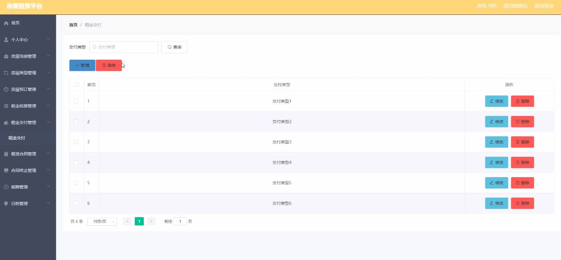The image size is (561, 260).
Task: Check the box for row 交付类型2
Action: pos(76,122)
